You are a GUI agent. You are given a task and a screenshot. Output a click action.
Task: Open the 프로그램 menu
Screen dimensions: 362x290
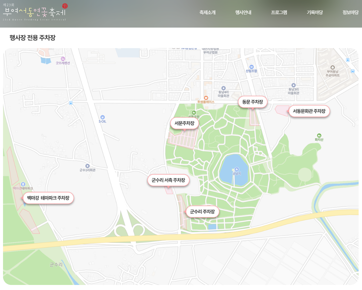point(279,12)
